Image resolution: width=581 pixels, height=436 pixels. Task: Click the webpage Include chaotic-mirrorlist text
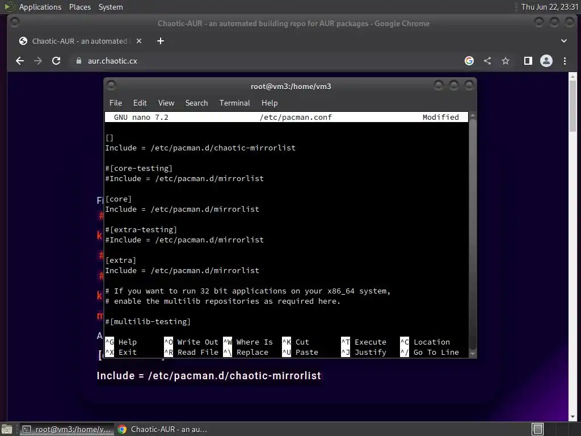pos(209,376)
